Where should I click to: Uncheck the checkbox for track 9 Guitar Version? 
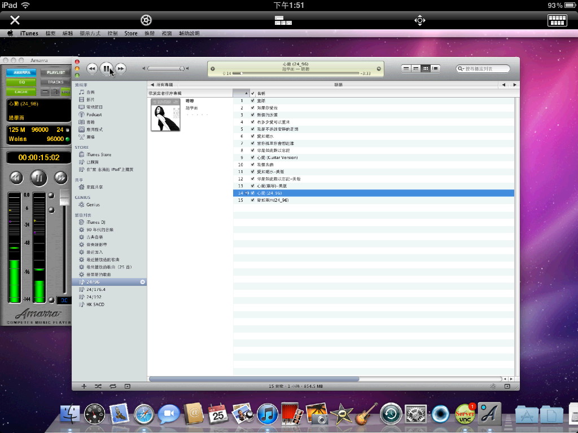click(x=252, y=157)
